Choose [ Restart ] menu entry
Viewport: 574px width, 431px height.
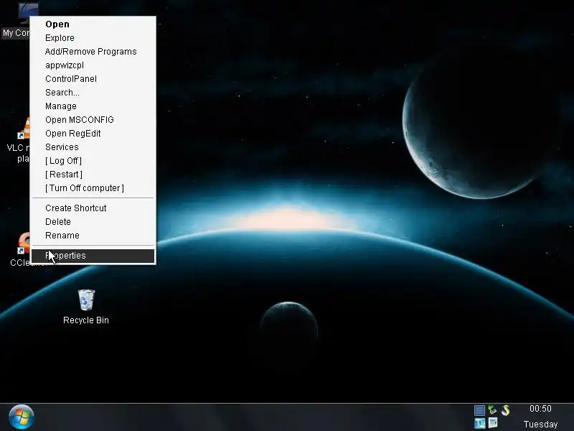coord(93,174)
